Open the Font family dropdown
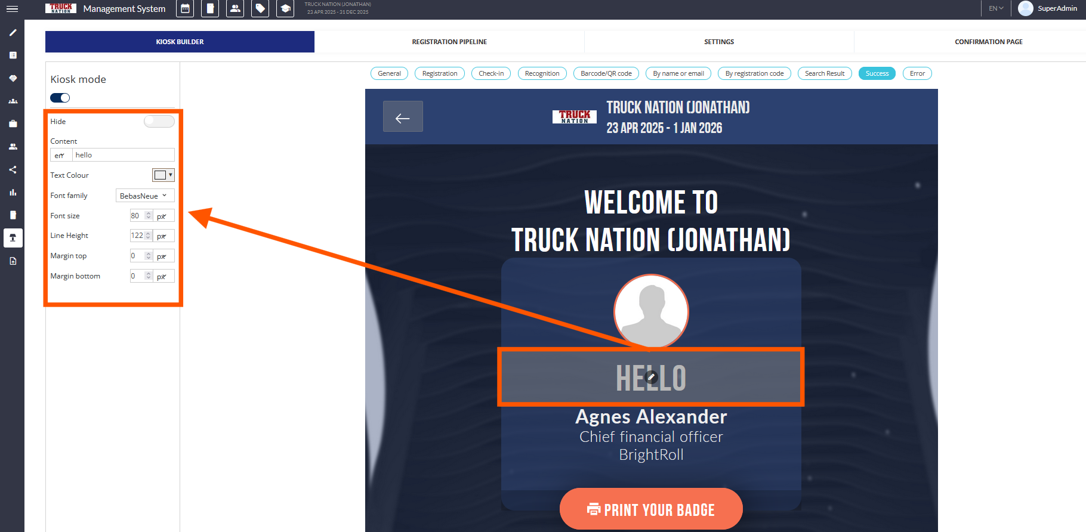 (x=144, y=196)
